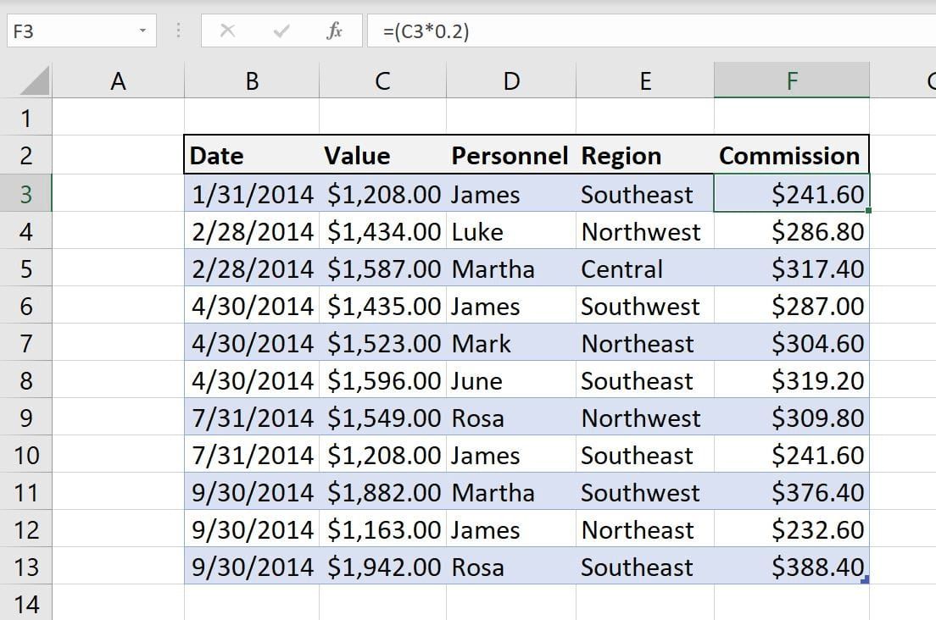
Task: Select column B header
Action: [x=251, y=80]
